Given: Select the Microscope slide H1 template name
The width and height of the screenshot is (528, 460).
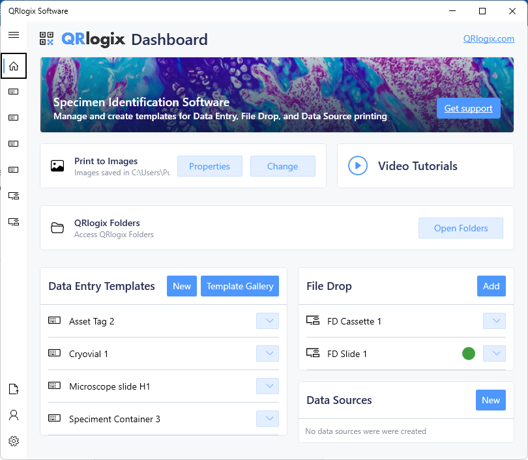Looking at the screenshot, I should 110,386.
